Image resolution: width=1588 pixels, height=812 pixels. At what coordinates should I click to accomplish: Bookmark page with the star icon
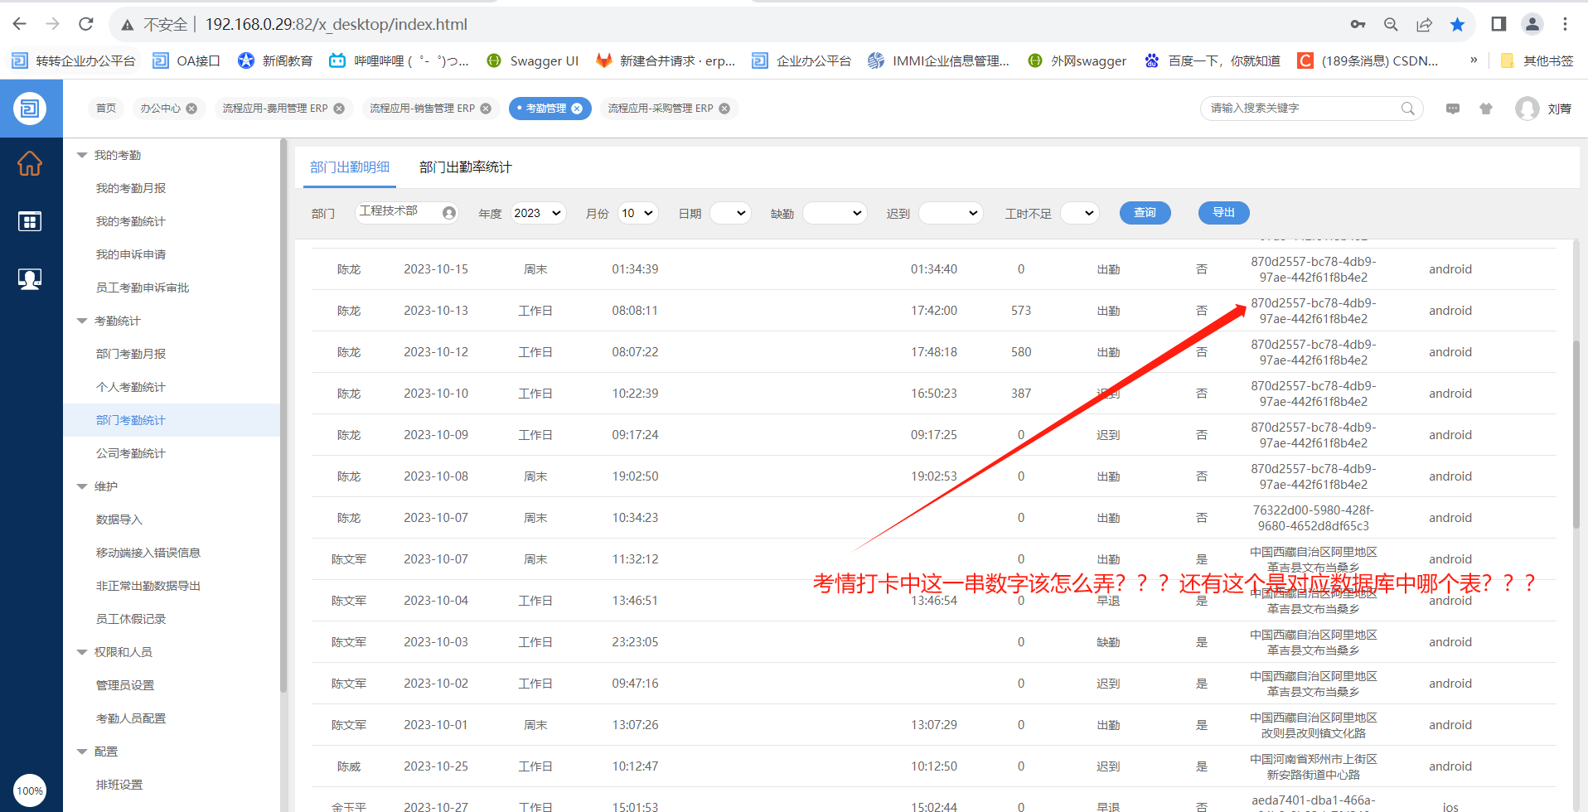point(1457,25)
